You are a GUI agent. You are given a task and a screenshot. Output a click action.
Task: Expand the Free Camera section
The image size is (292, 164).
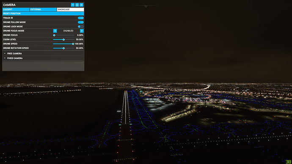tap(43, 54)
